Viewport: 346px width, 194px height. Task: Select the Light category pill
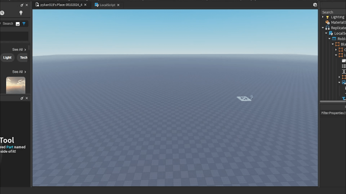coord(7,57)
